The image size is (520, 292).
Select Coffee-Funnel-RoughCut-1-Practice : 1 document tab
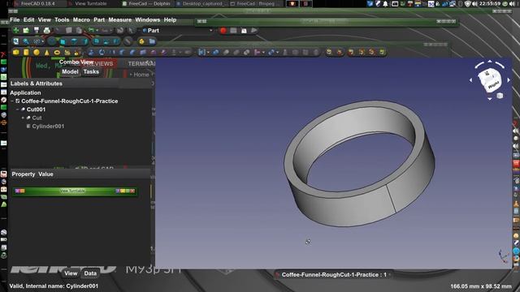pos(334,275)
